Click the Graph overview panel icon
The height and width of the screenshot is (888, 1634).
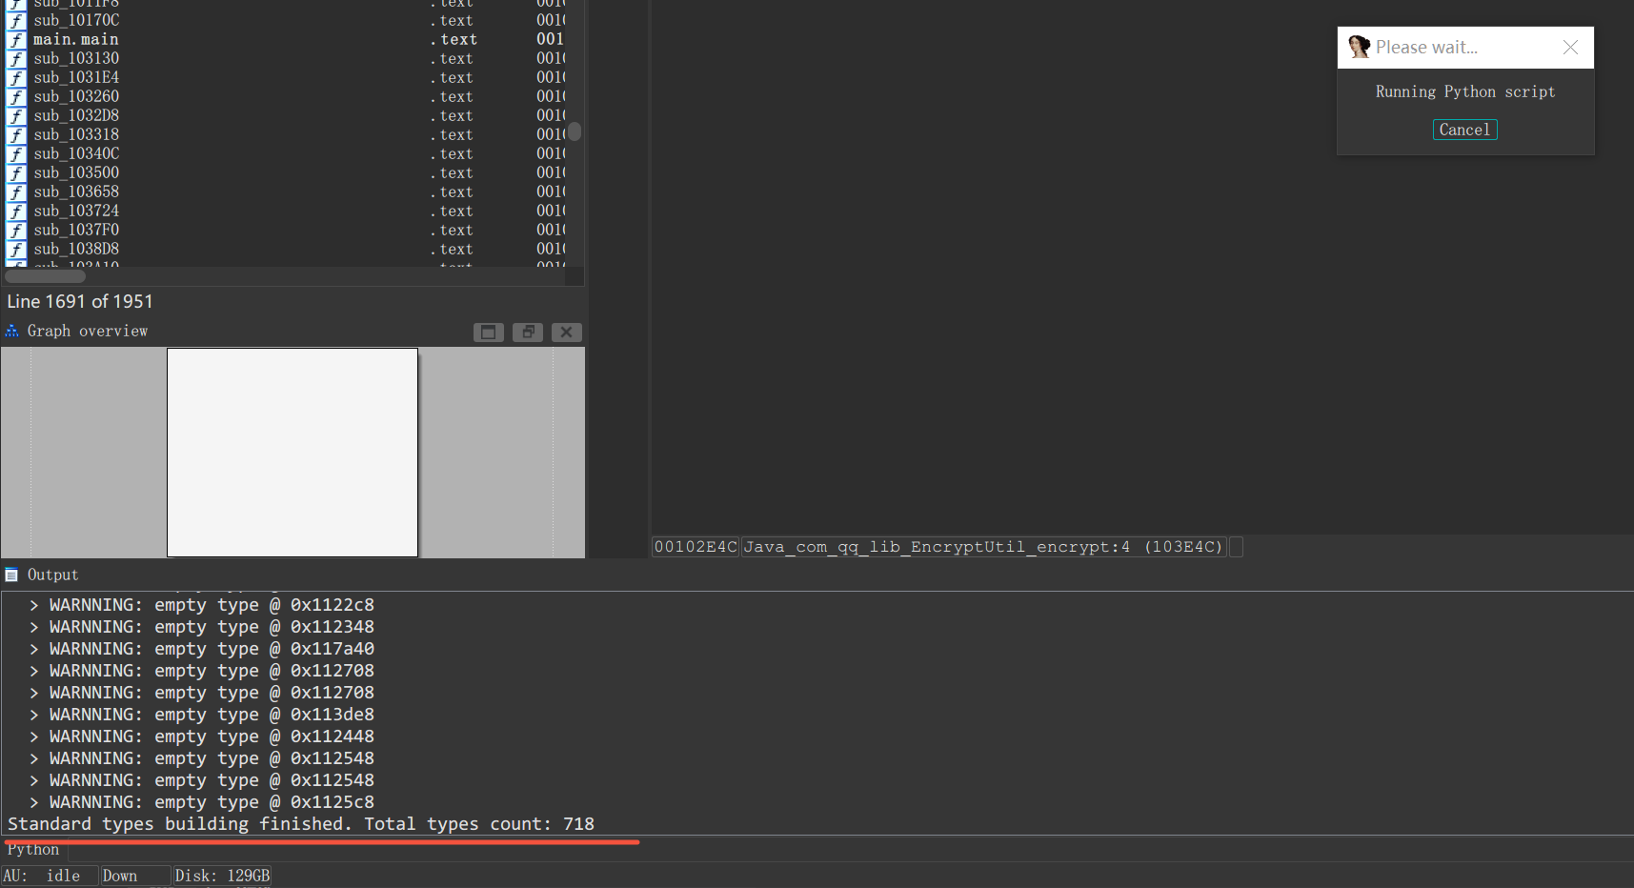11,331
